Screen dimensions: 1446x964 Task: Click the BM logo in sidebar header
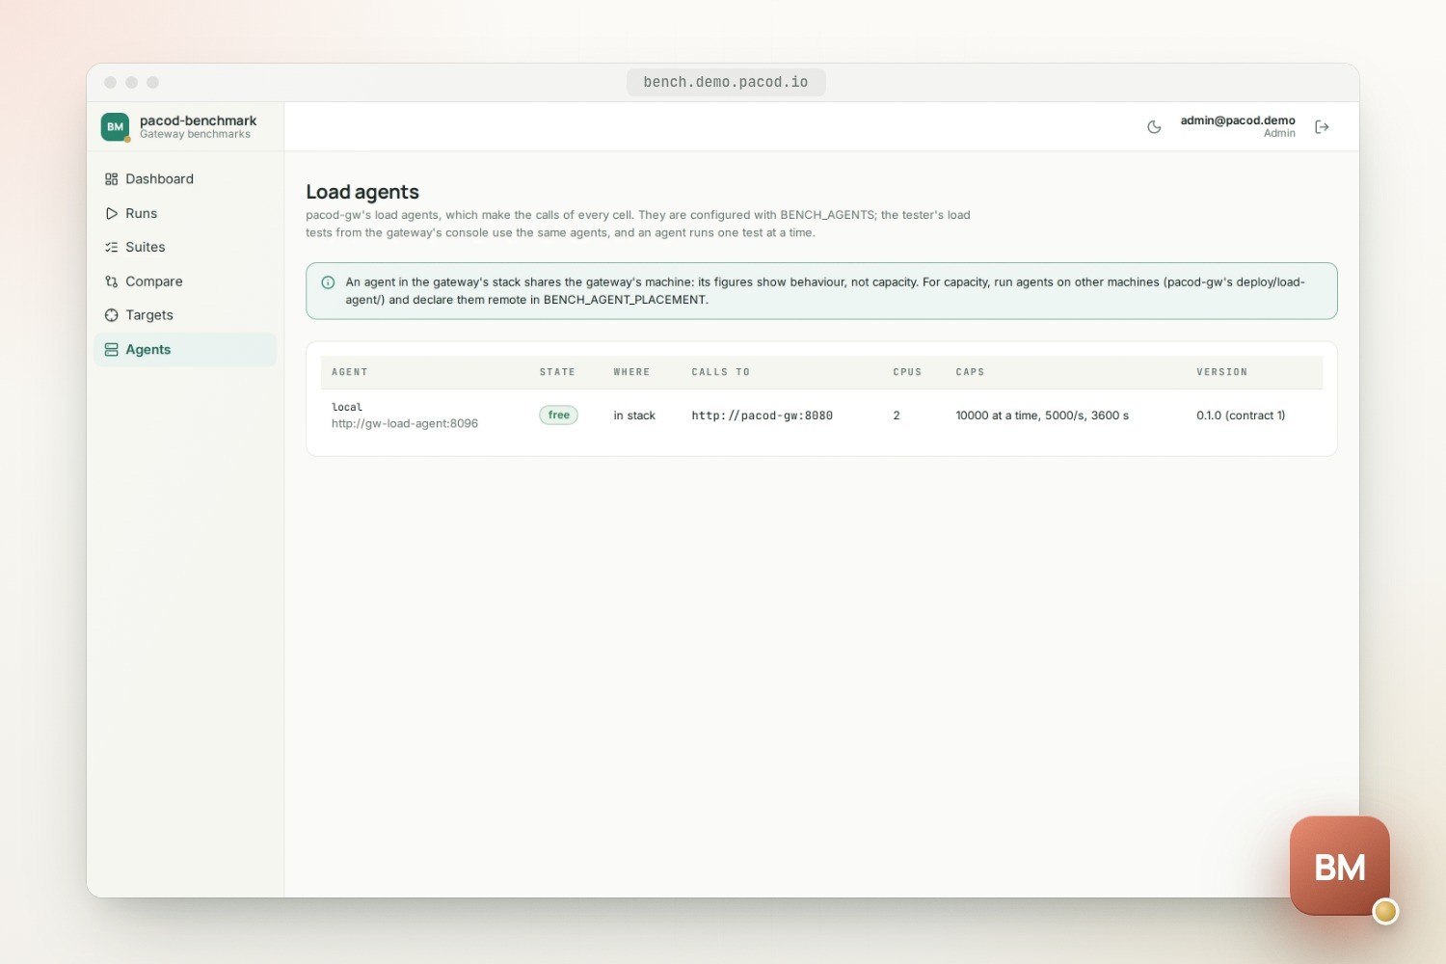116,127
